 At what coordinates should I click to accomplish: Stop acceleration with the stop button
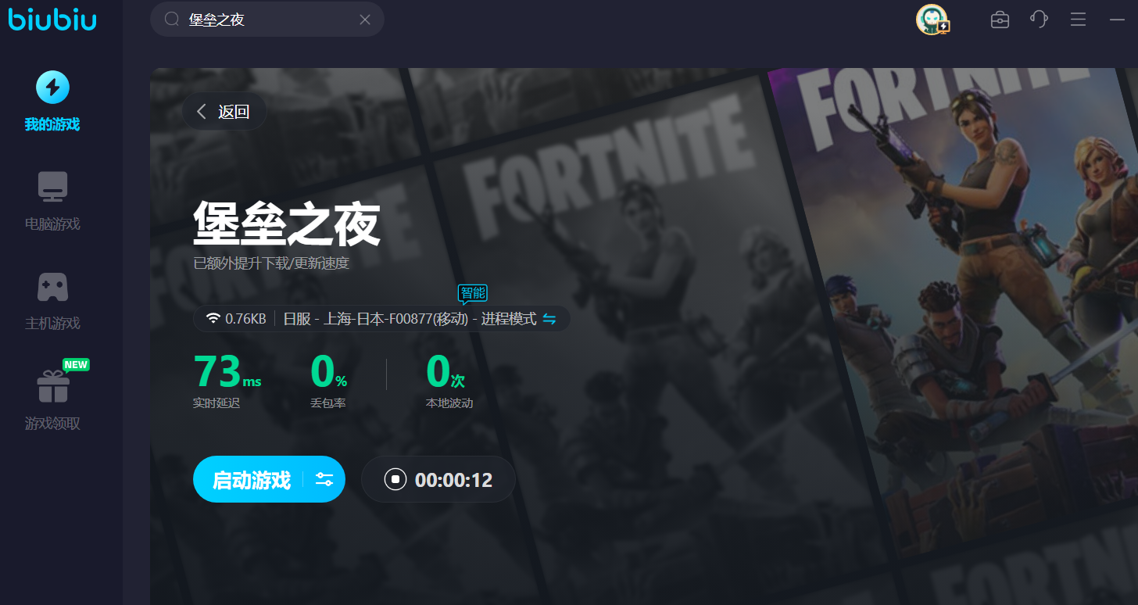click(395, 479)
